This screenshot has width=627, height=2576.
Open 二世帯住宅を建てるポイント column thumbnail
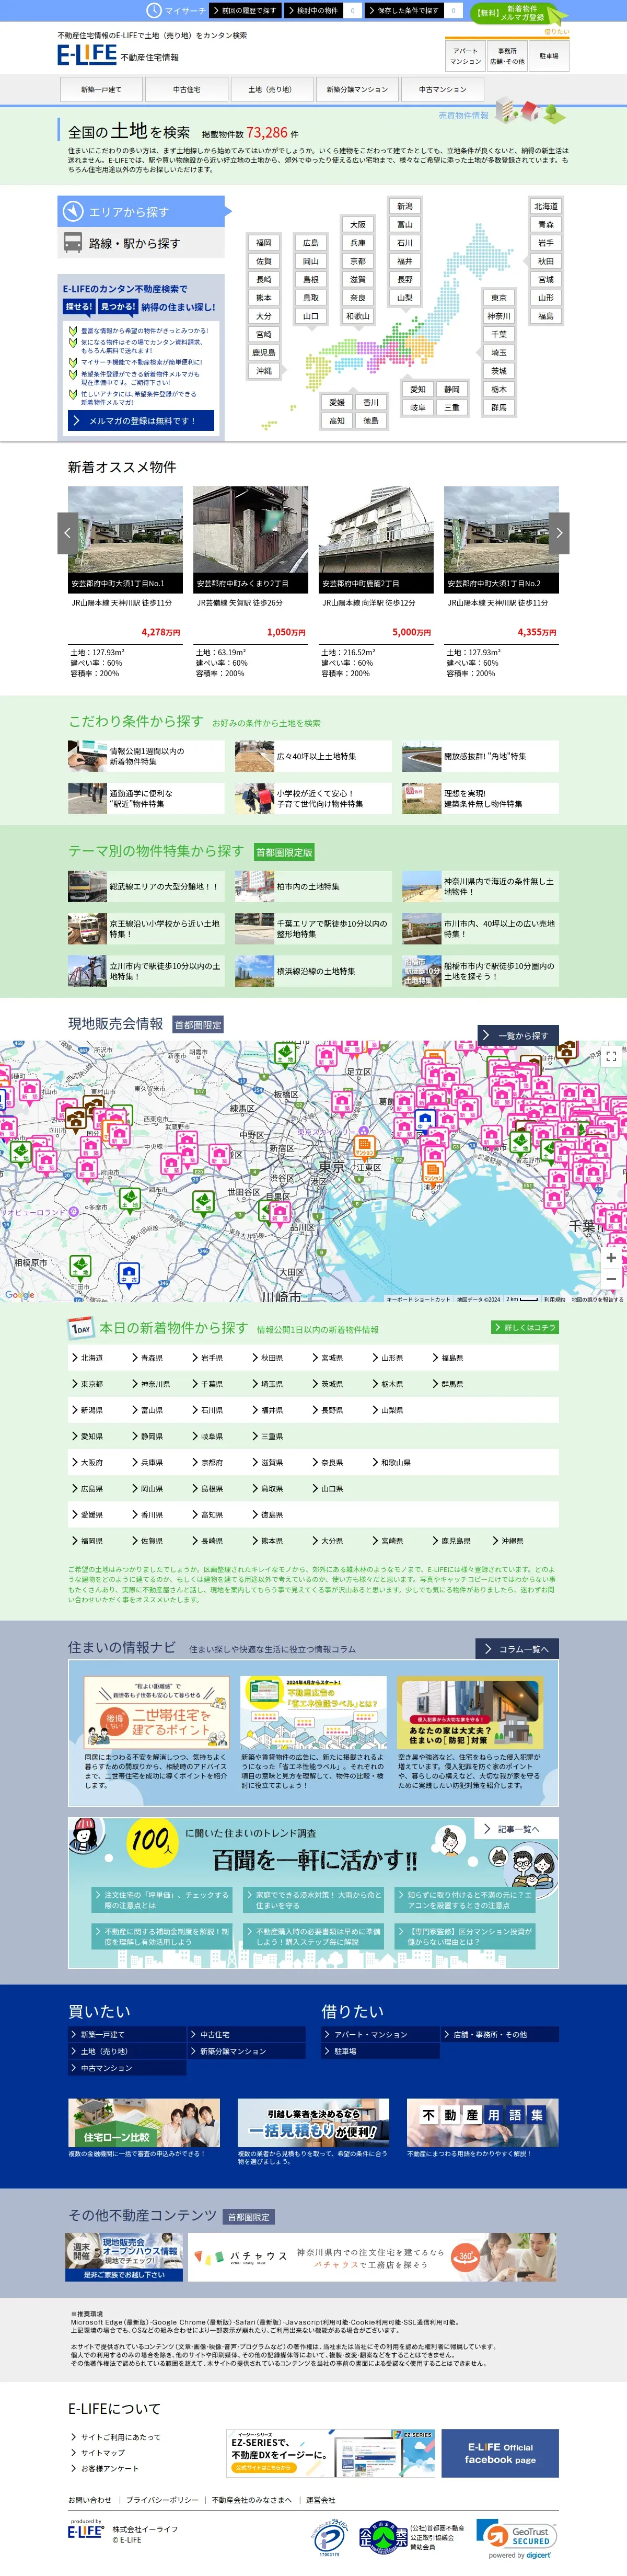[x=157, y=1712]
